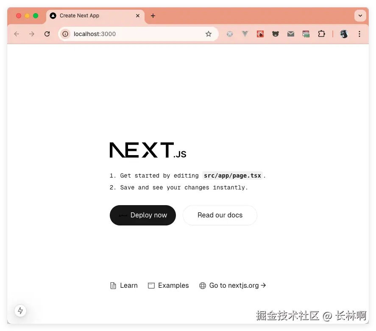Click the browser forward arrow
The height and width of the screenshot is (331, 376).
(x=32, y=34)
